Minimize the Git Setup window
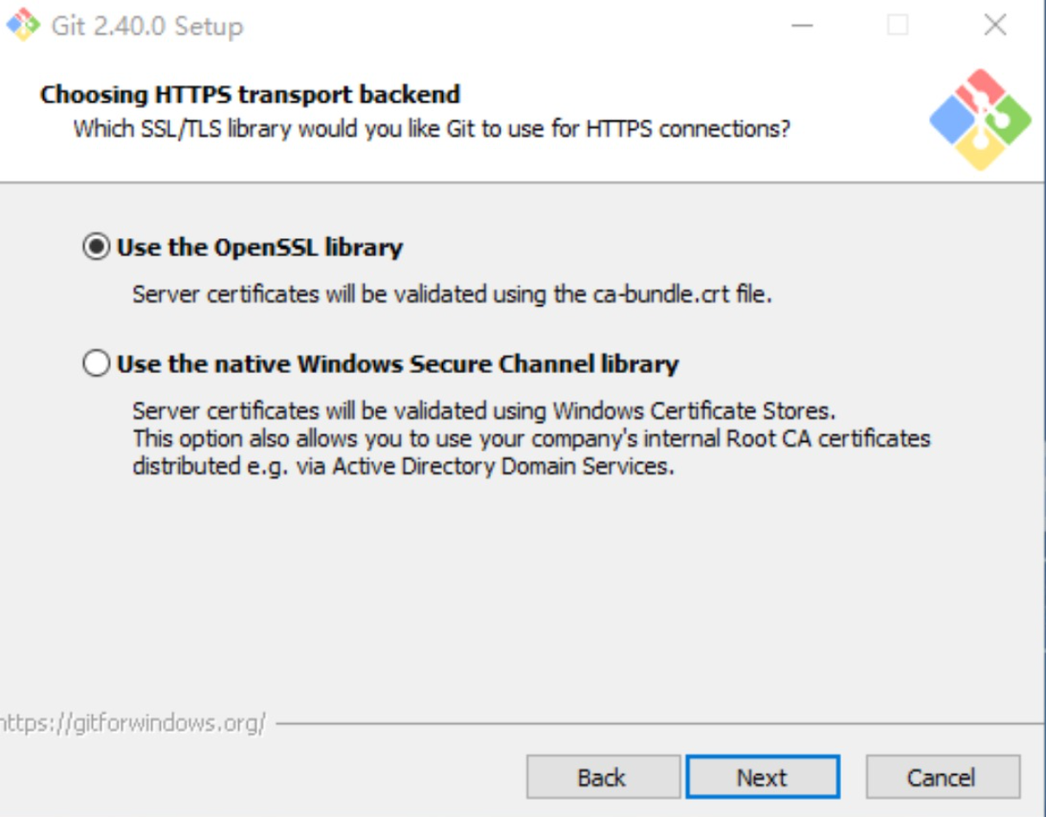1046x817 pixels. pos(802,25)
